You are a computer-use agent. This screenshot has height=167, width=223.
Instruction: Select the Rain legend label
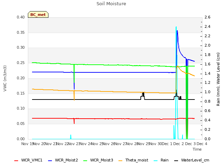(x=164, y=160)
